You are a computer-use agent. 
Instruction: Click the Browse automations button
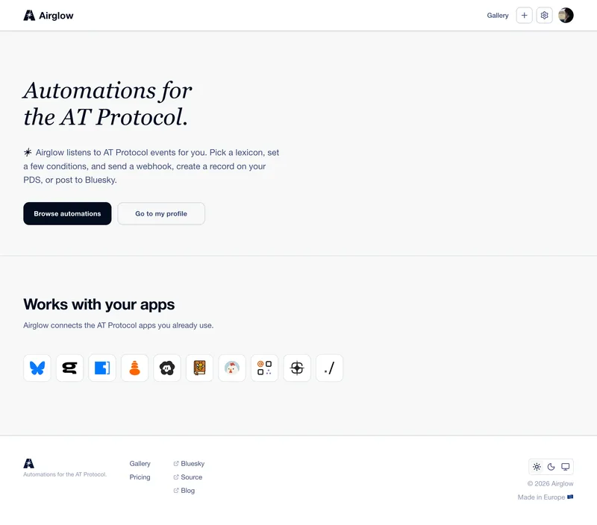(67, 213)
